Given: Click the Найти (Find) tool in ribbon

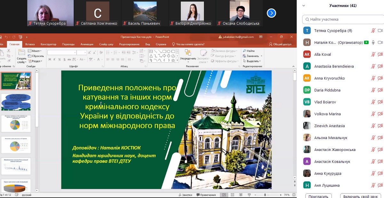Looking at the screenshot, I should pos(249,51).
